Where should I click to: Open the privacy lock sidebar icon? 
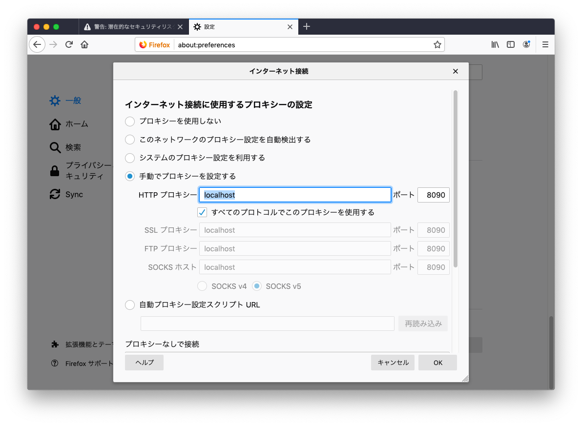point(55,171)
